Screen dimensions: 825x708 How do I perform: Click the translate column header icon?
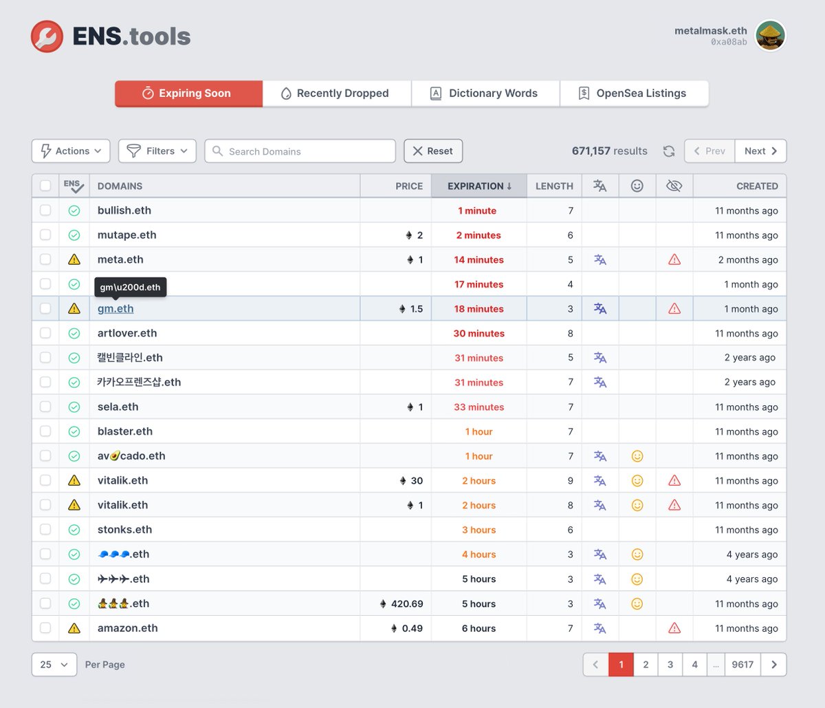(600, 186)
